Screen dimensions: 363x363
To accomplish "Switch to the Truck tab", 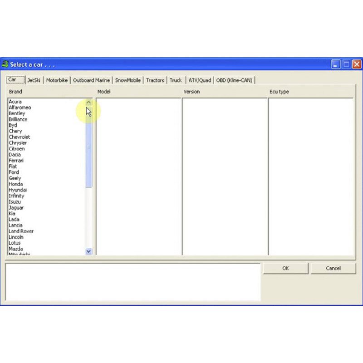I will click(176, 79).
